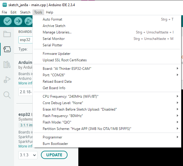Viewport: 183px width, 166px height.
Task: Follow the More info link under Arduino boards
Action: [25, 83]
